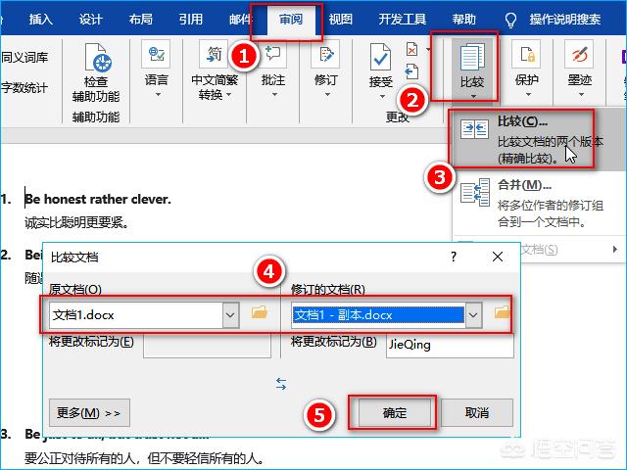Click the 取消 button
This screenshot has height=470, width=627.
click(477, 412)
